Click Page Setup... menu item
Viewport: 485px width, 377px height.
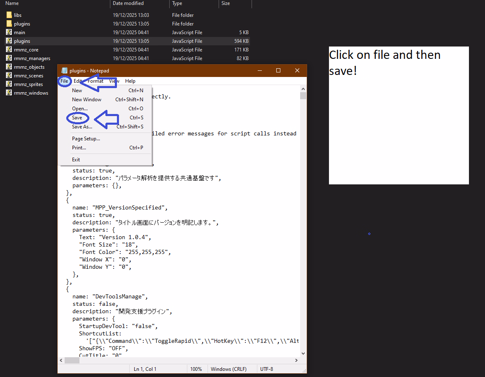(x=86, y=139)
